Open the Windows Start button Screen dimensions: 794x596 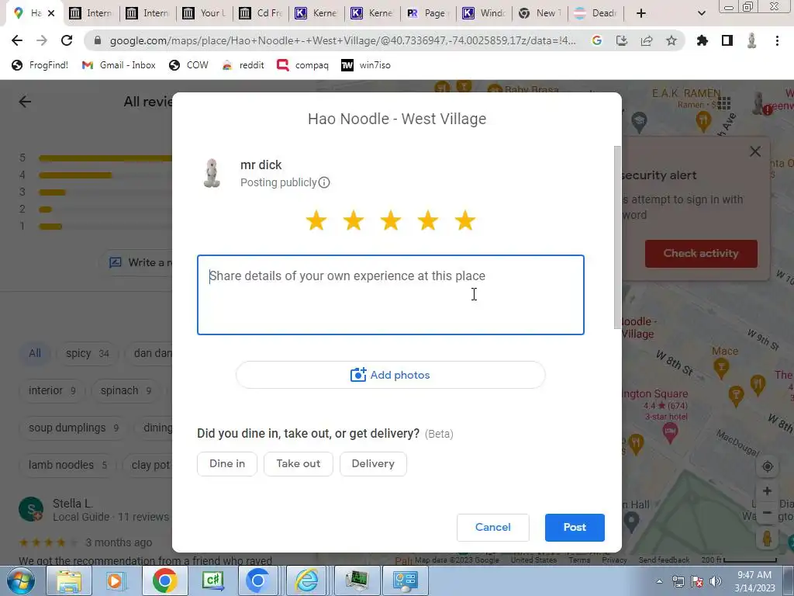(20, 580)
